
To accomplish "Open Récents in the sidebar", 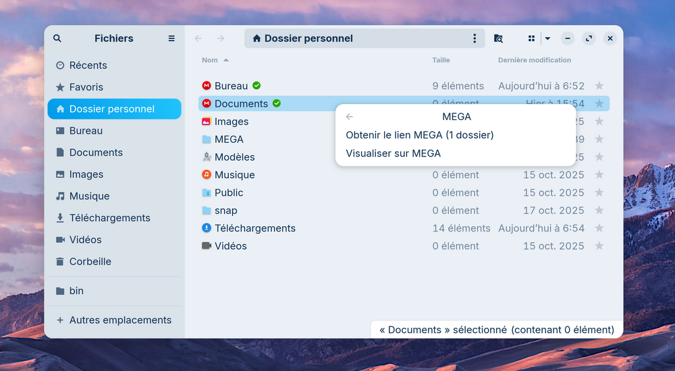I will point(88,65).
